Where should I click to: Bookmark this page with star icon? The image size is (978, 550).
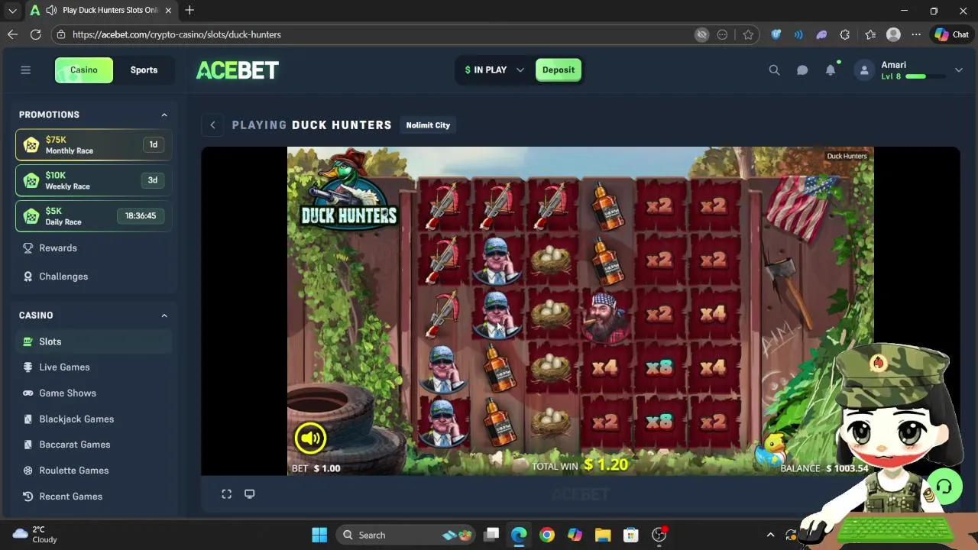coord(748,34)
